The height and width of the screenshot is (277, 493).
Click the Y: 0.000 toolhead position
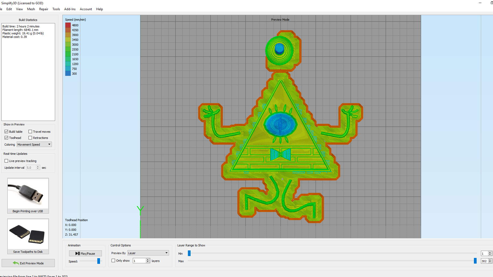point(71,230)
